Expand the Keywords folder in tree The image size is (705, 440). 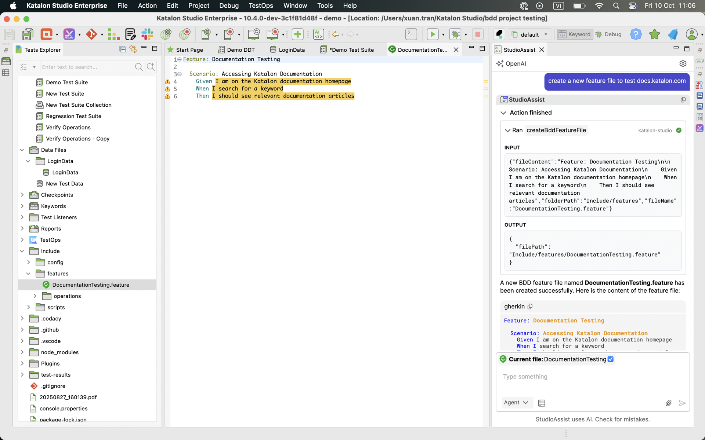coord(22,206)
